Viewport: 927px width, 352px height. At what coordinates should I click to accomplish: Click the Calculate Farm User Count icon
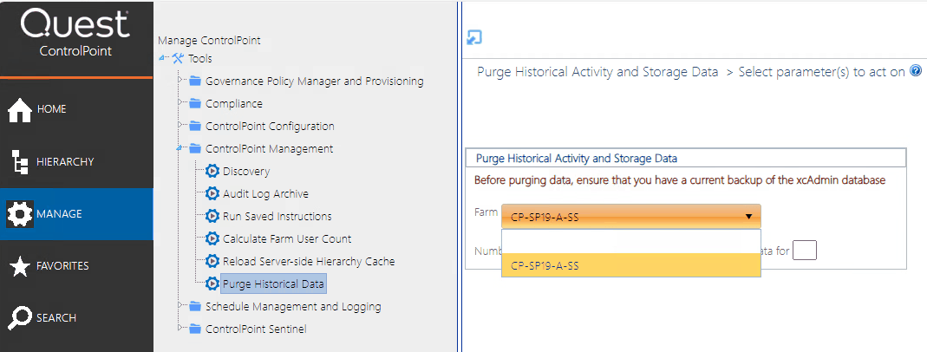[x=212, y=238]
